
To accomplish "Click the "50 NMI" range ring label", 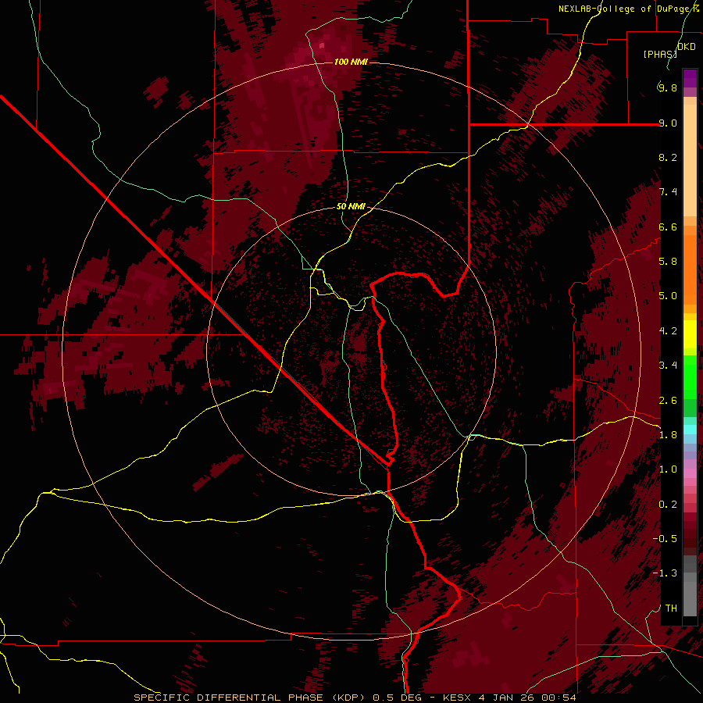I will tap(351, 207).
